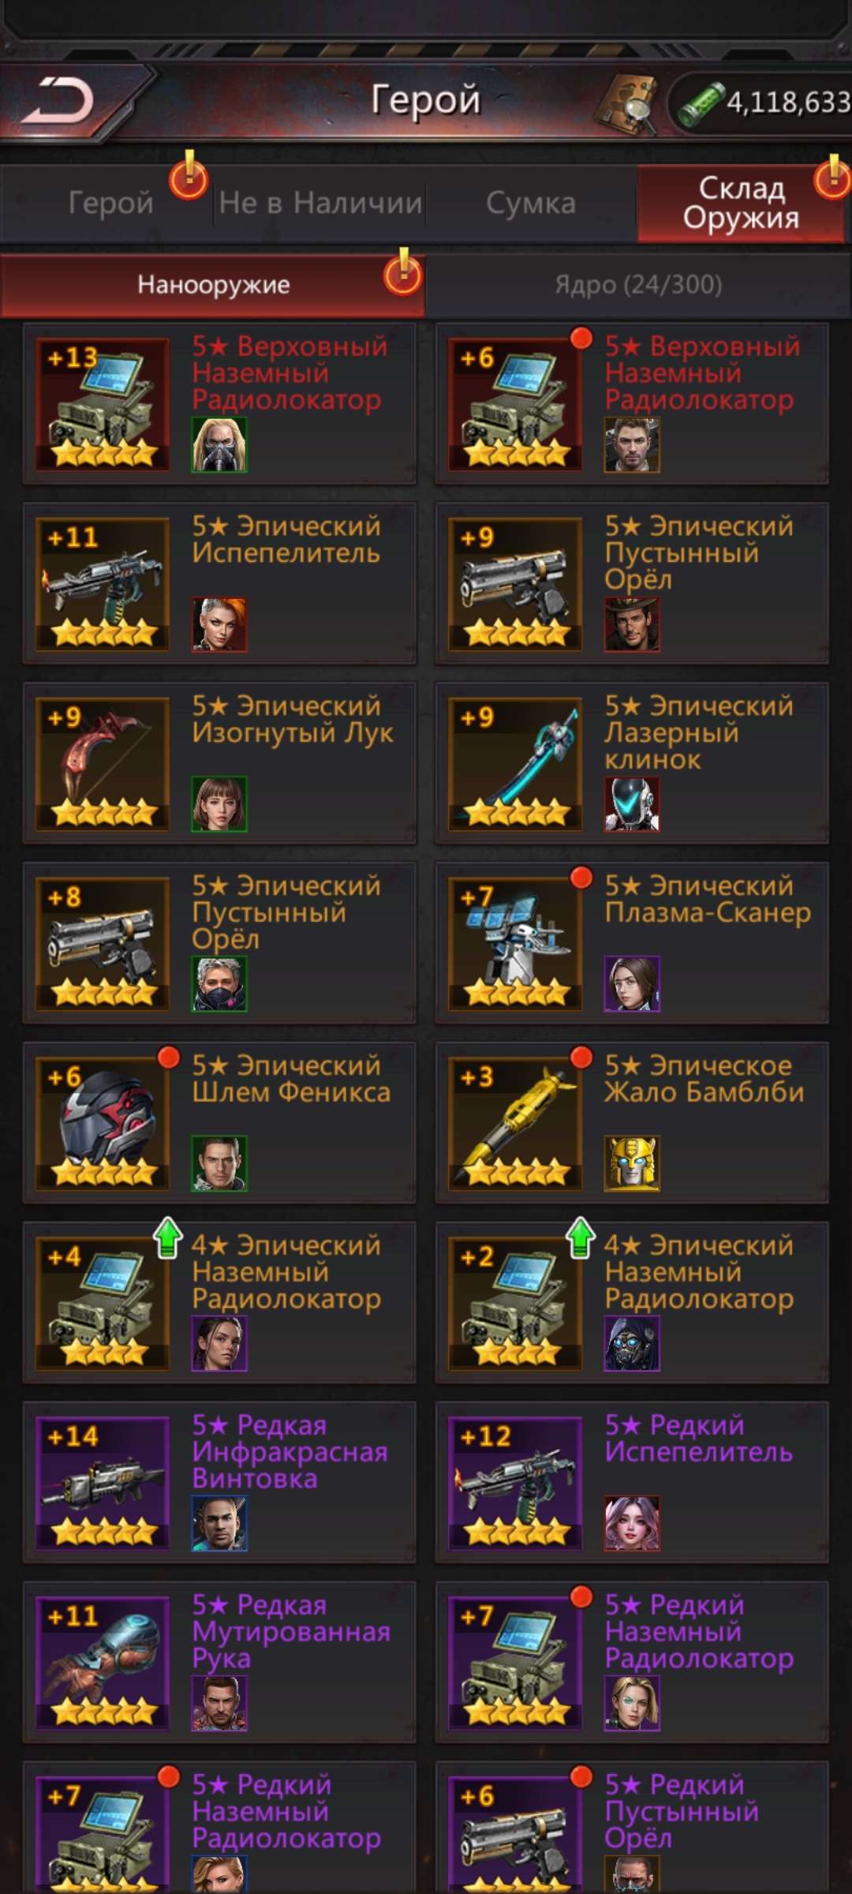
Task: Tap green upgrade arrow on +4 Радиолокатор
Action: click(167, 1237)
